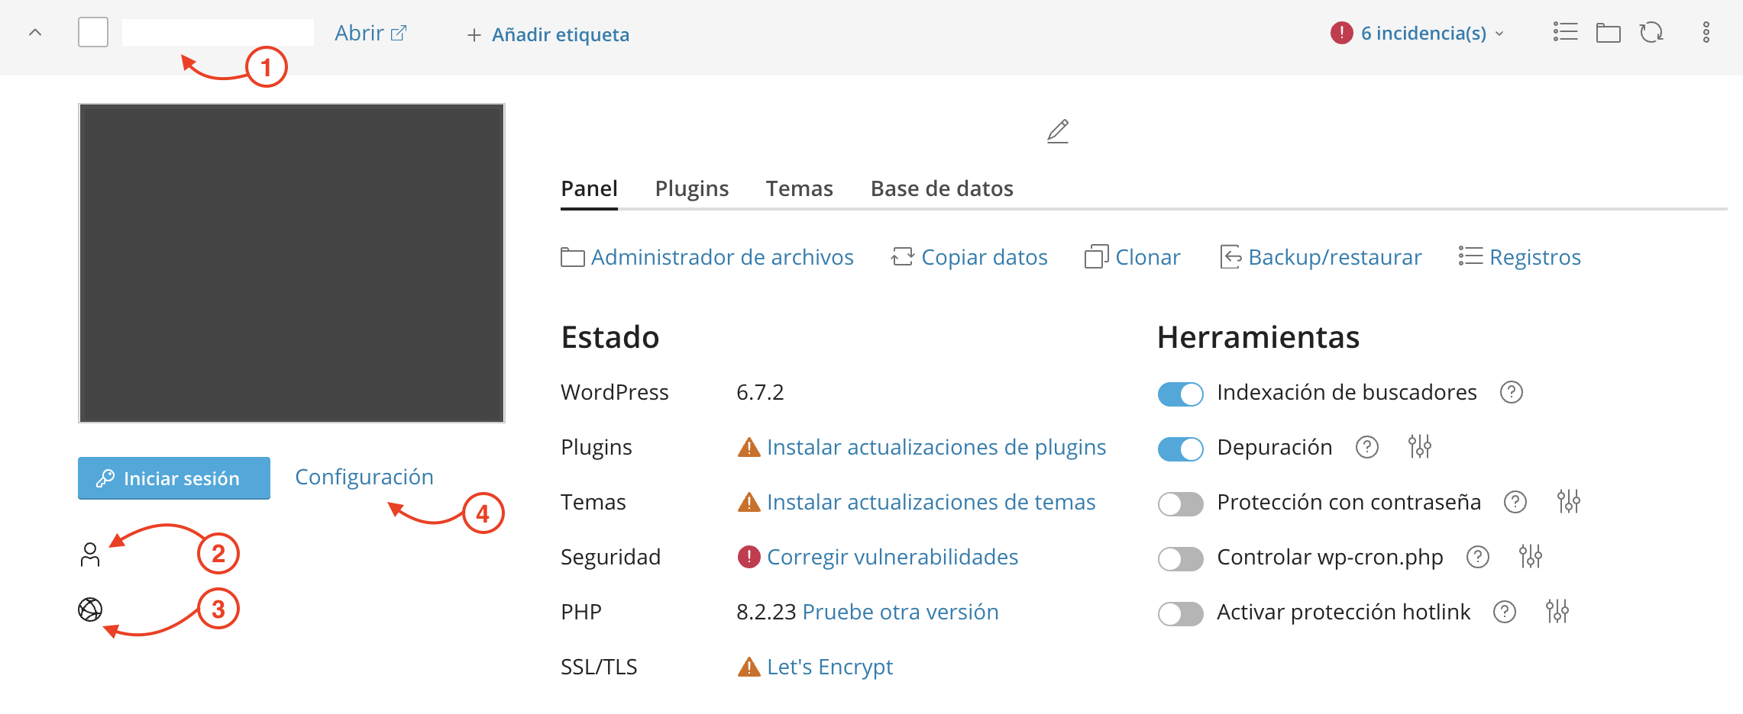This screenshot has height=714, width=1743.
Task: Click the red alert icon next to Seguridad
Action: point(749,557)
